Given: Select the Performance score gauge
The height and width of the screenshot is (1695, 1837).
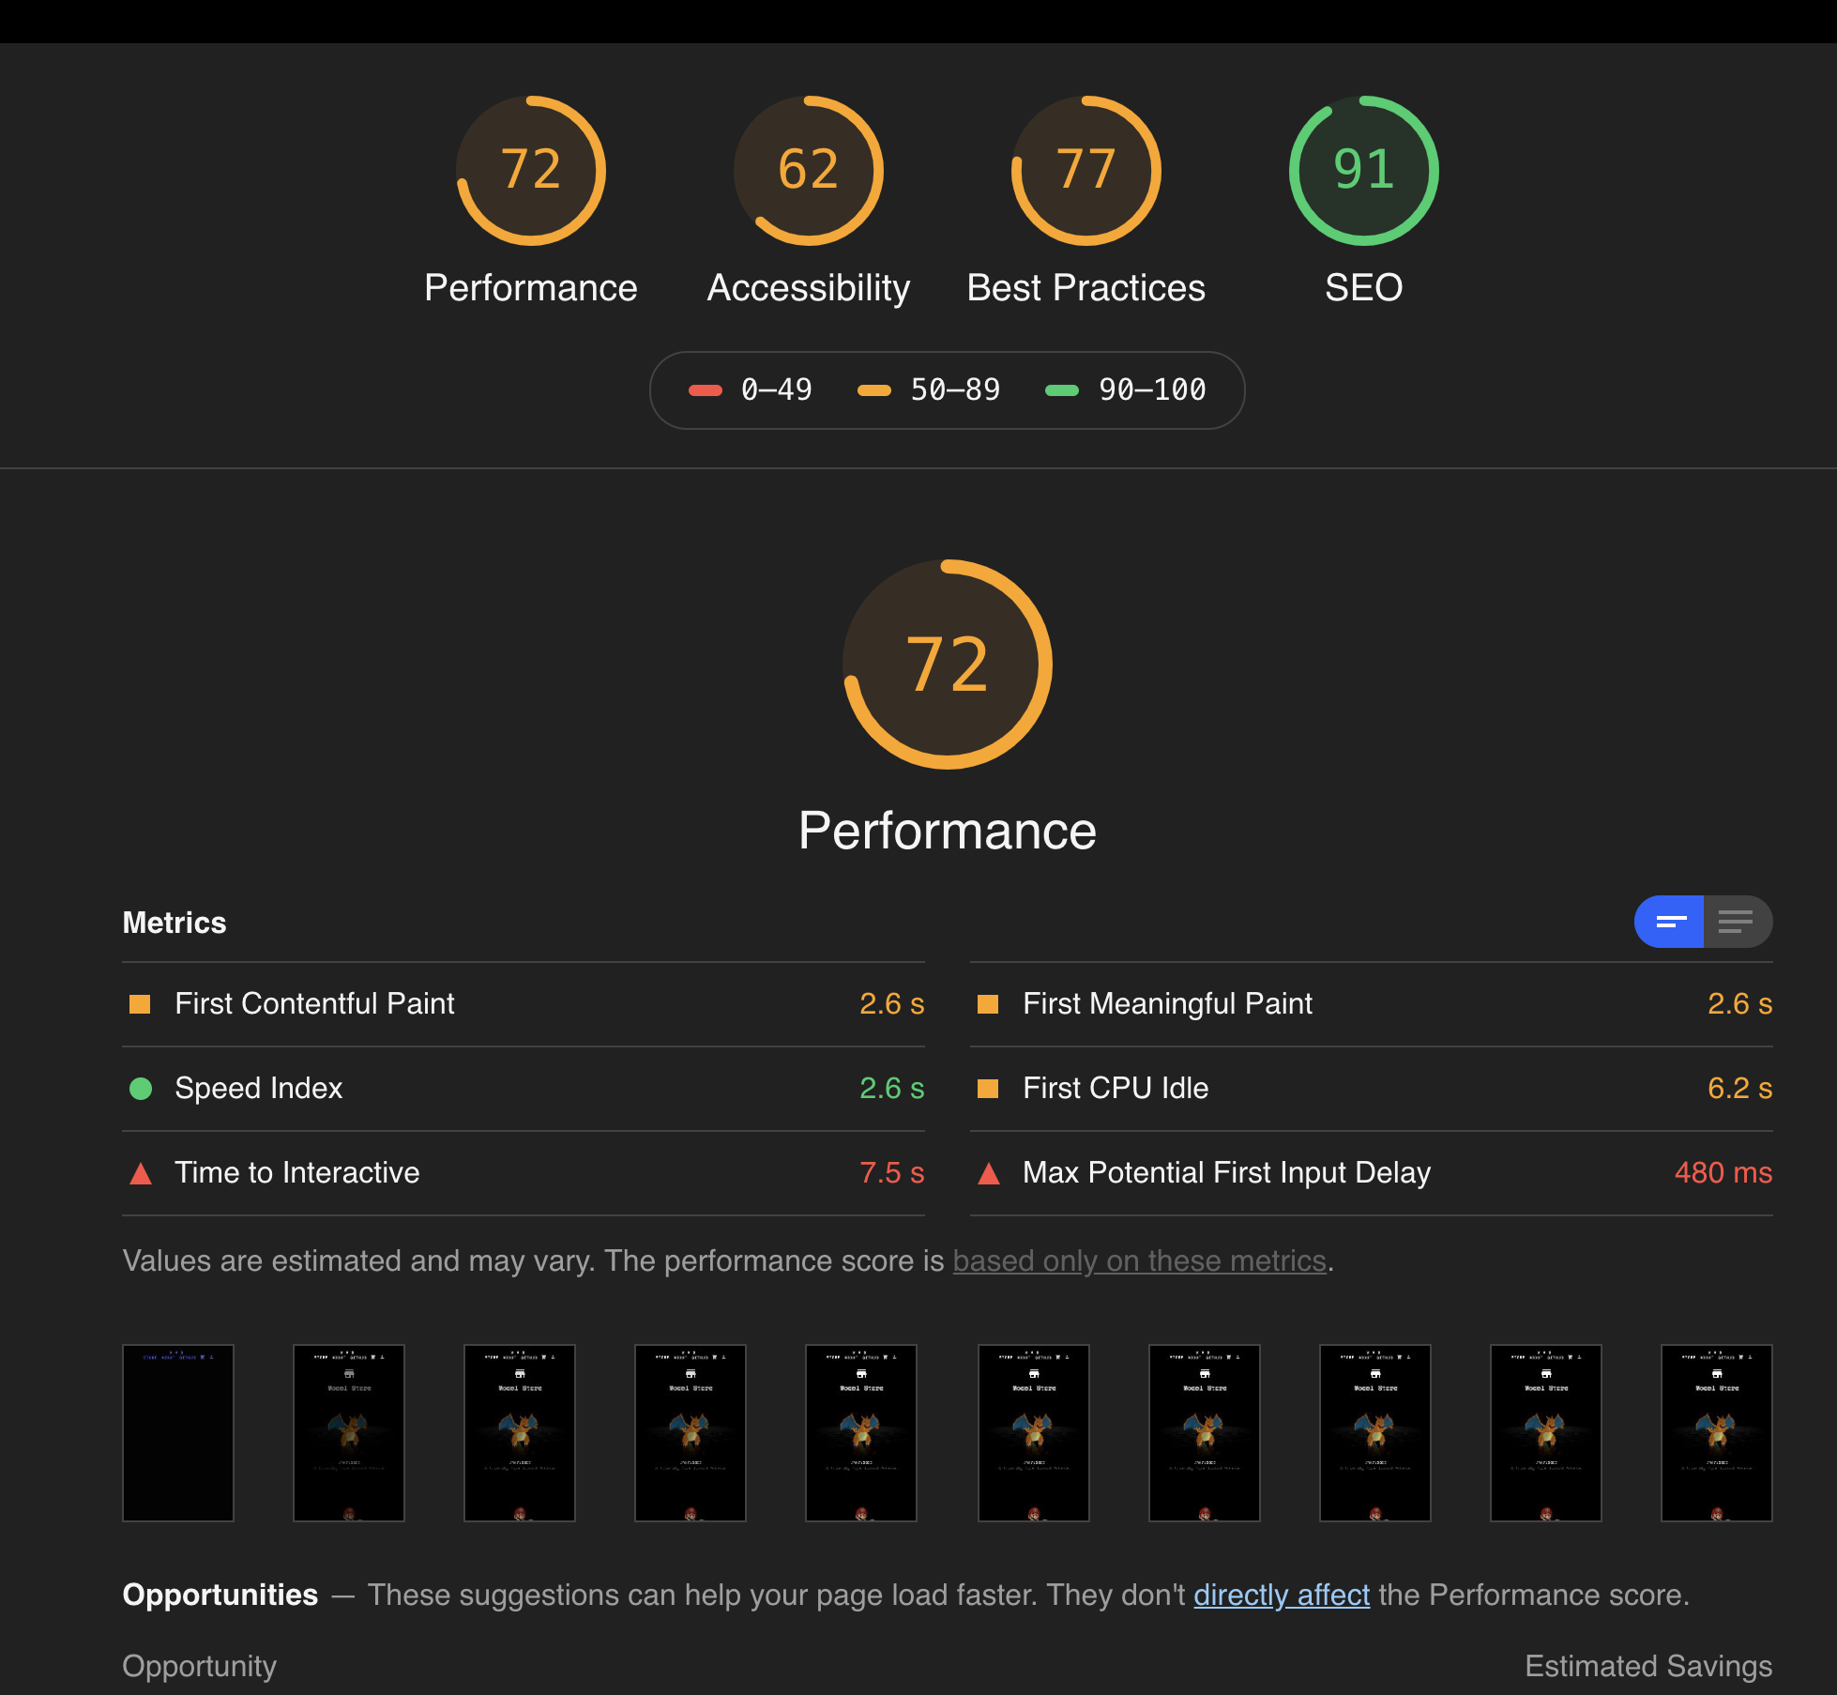Looking at the screenshot, I should coord(531,170).
